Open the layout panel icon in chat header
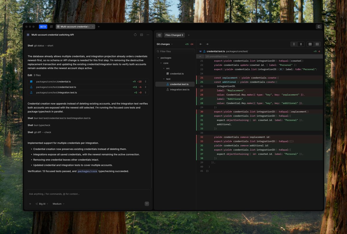Screen dimensions: 347x234 [142, 35]
